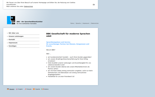Open Impressum sidebar item
This screenshot has height=97, width=155.
coord(13,43)
